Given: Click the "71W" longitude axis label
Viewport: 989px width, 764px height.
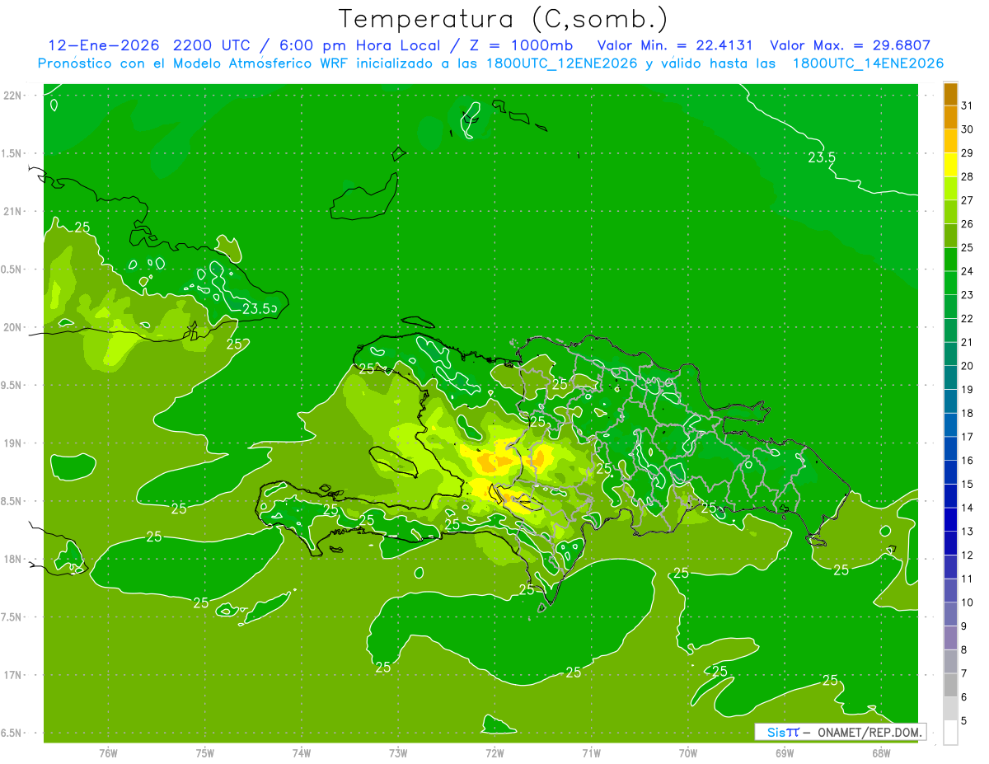Looking at the screenshot, I should (591, 753).
